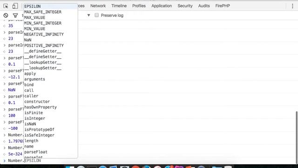Click console output value -12.1
This screenshot has height=168, width=298.
(14, 77)
